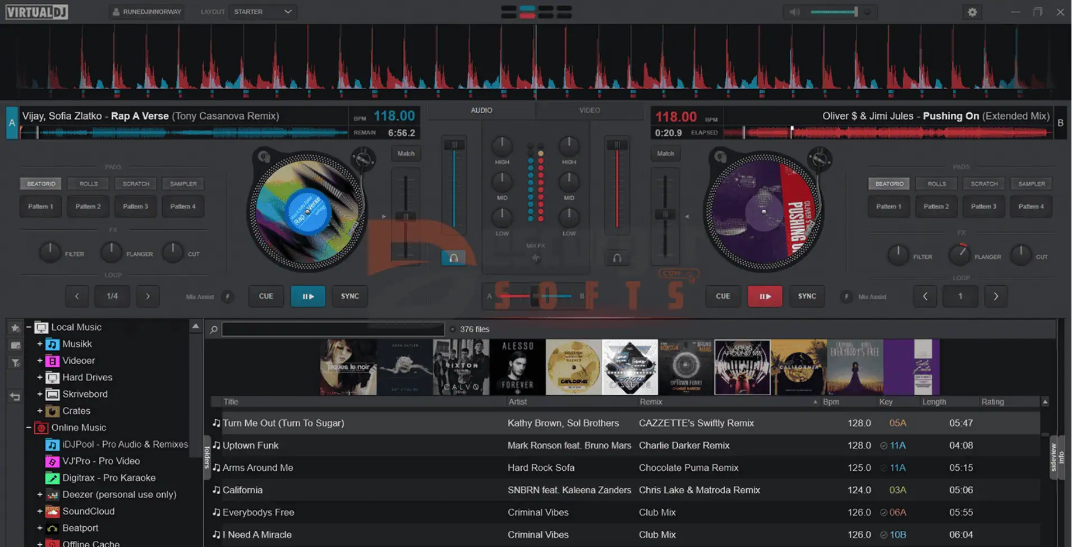Click the master volume speaker icon

[794, 12]
